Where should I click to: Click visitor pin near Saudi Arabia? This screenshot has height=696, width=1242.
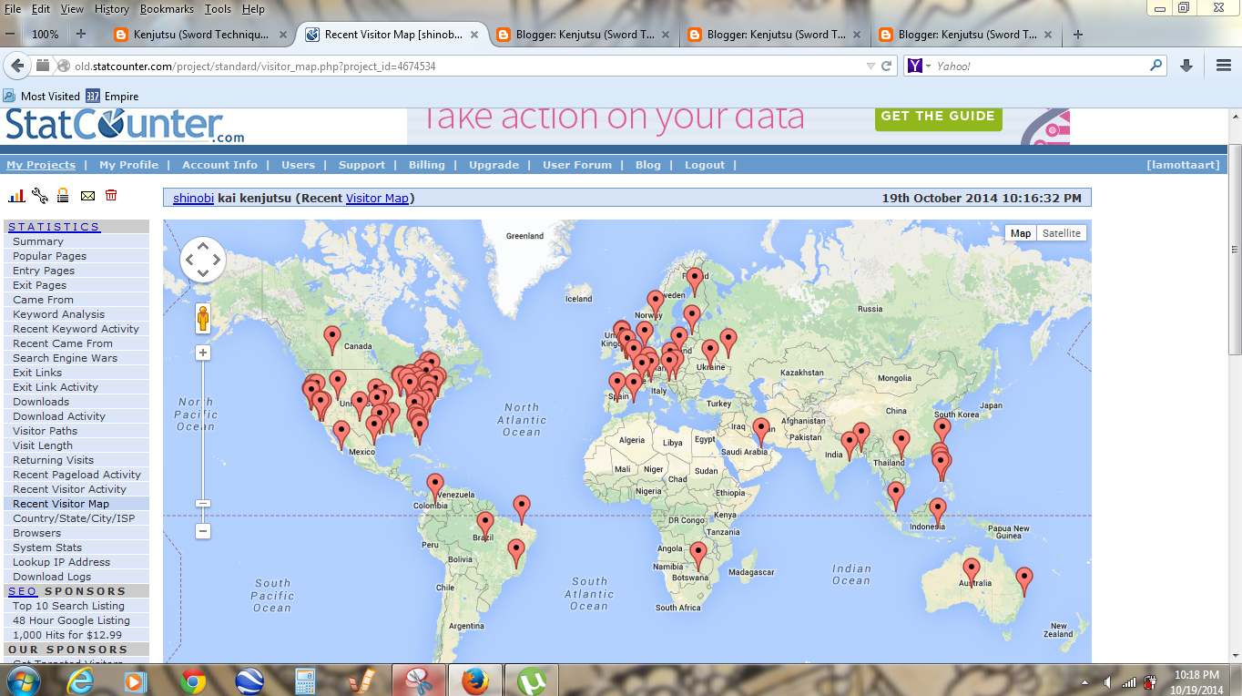pos(761,432)
